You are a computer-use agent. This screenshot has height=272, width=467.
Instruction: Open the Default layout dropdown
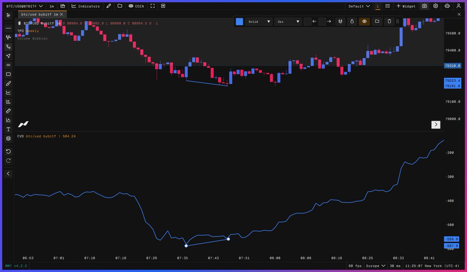point(359,6)
